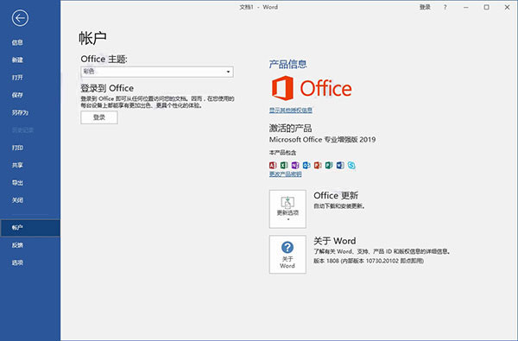
Task: Open the 显示其他授权信息 link
Action: coord(291,110)
